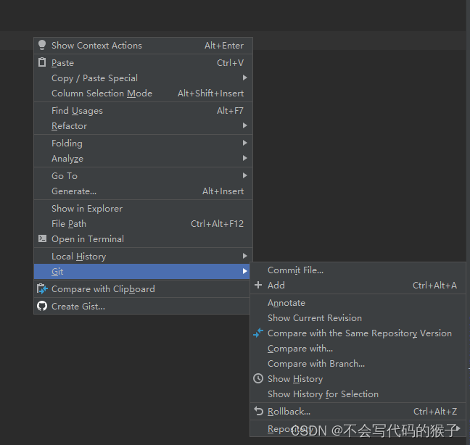Choose Compare with Clipboard
The height and width of the screenshot is (445, 470).
tap(141, 289)
